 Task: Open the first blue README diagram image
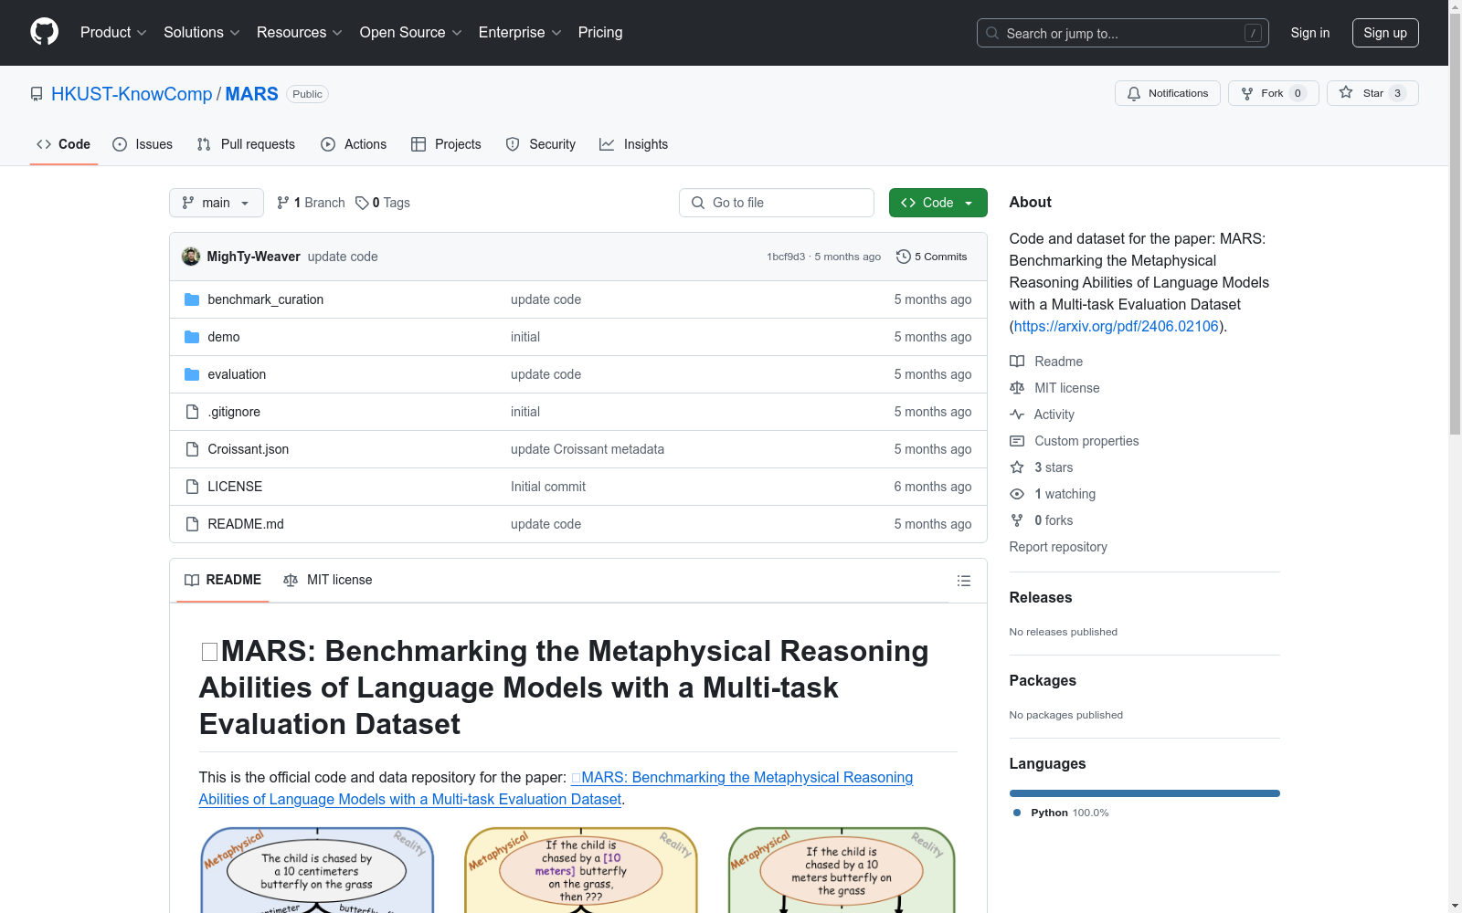point(317,869)
